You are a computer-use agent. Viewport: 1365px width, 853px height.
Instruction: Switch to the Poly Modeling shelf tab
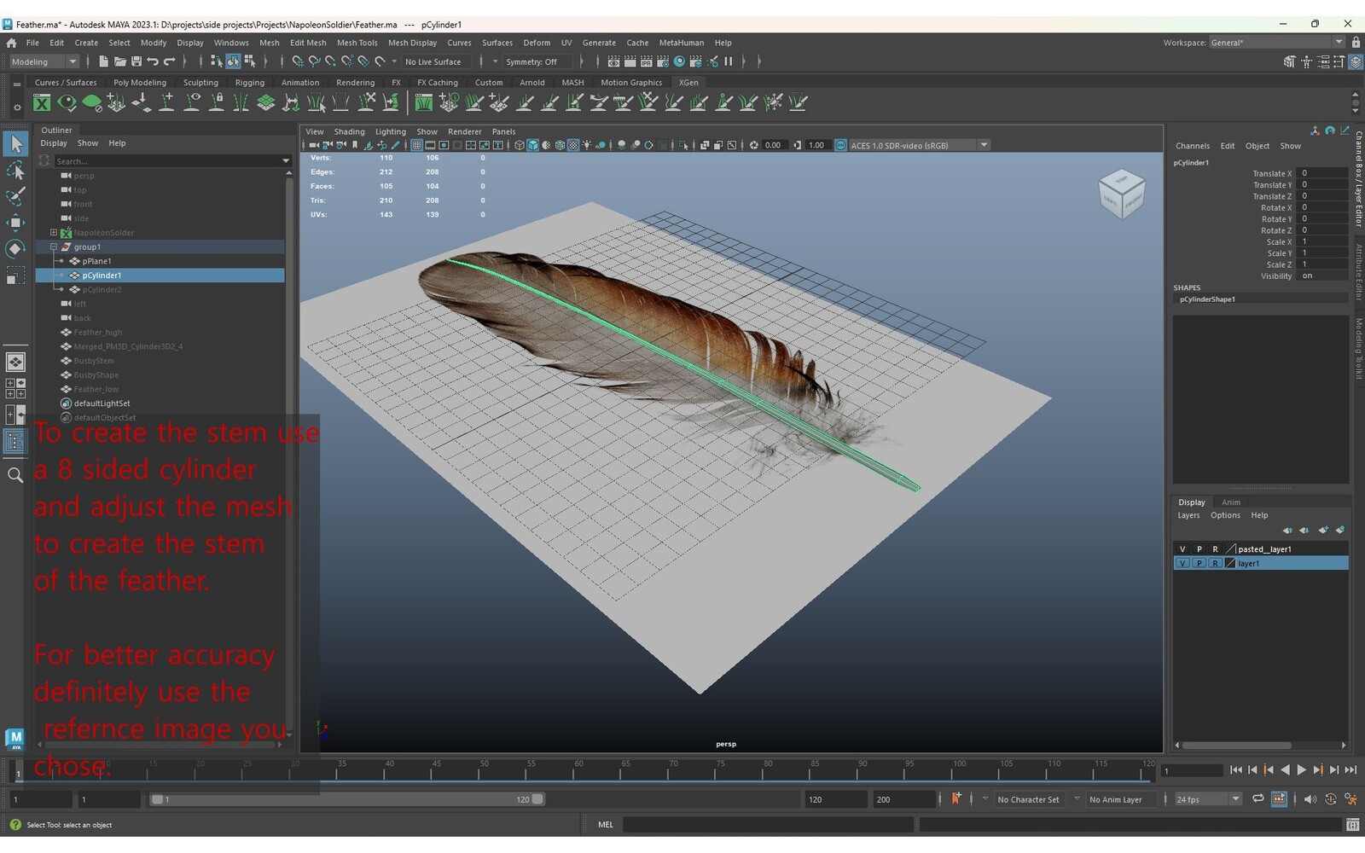pyautogui.click(x=140, y=83)
